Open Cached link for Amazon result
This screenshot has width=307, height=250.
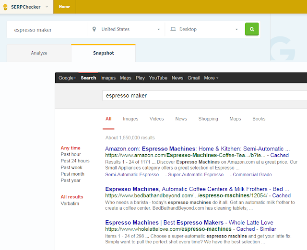pyautogui.click(x=279, y=155)
